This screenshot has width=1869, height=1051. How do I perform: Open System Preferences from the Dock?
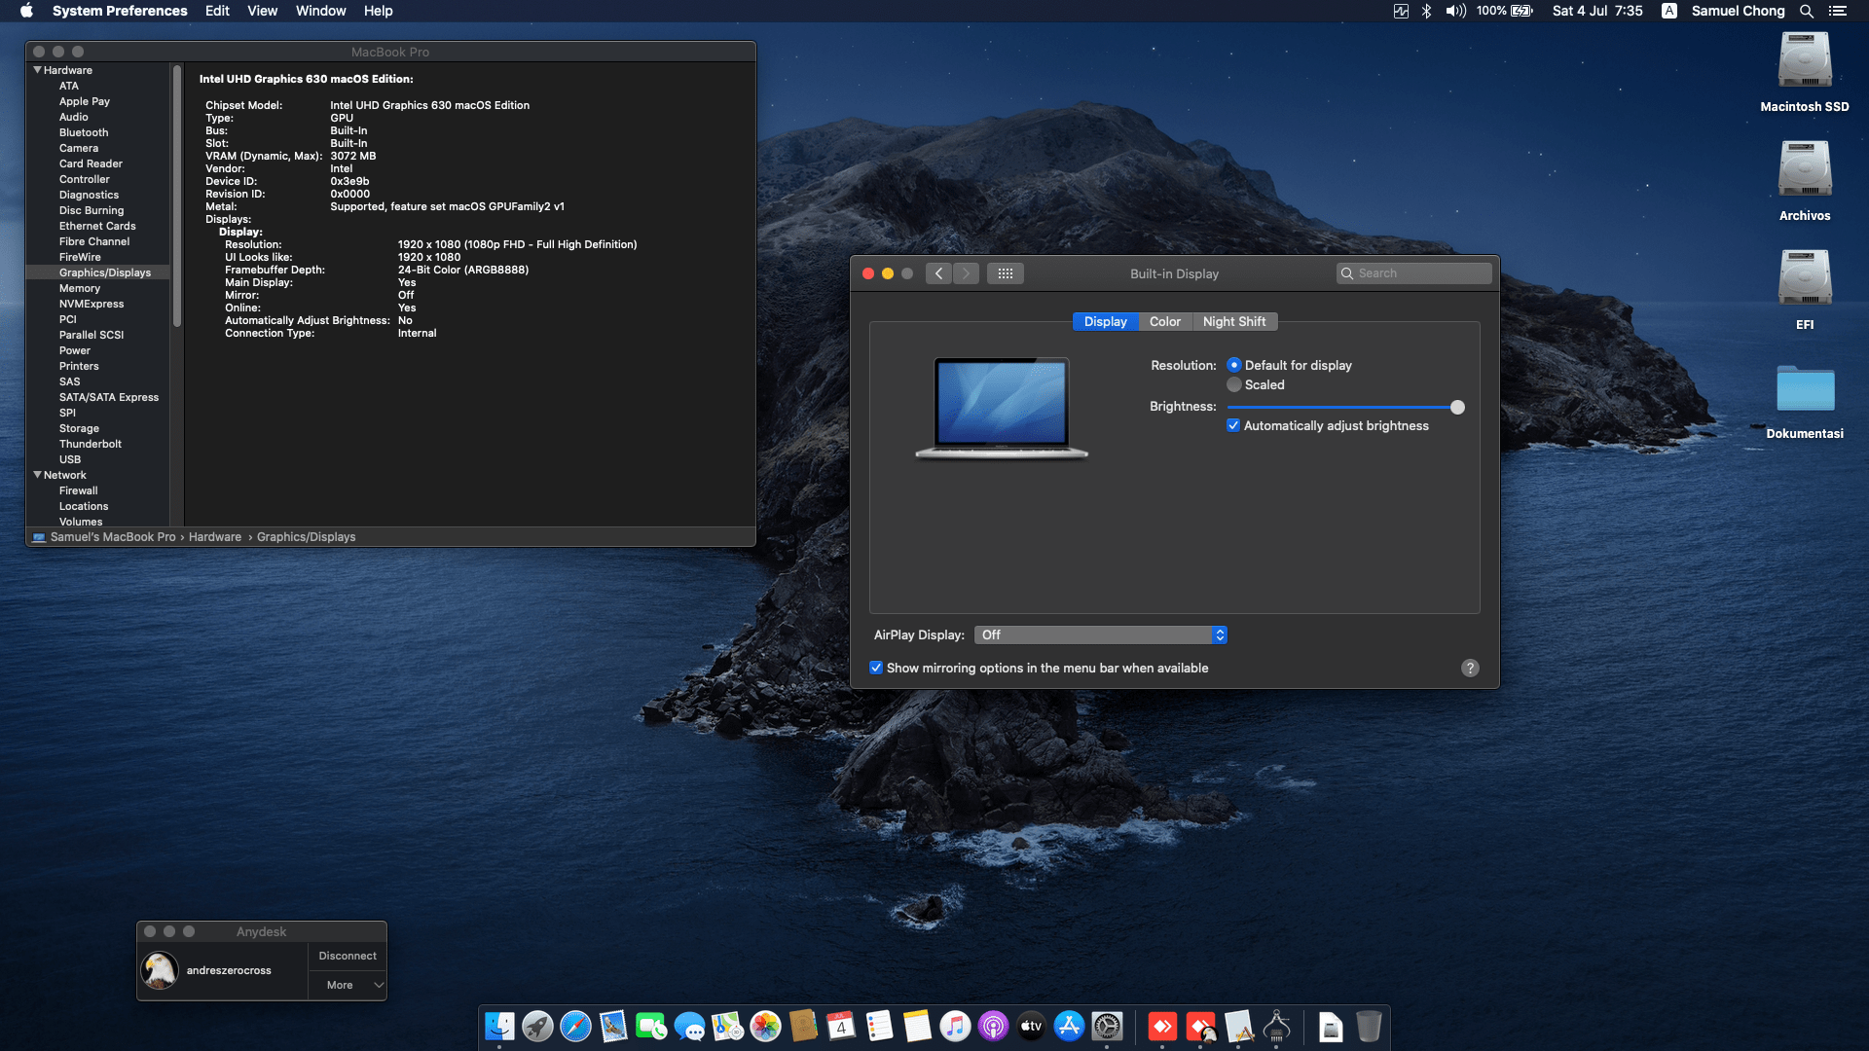click(1107, 1026)
